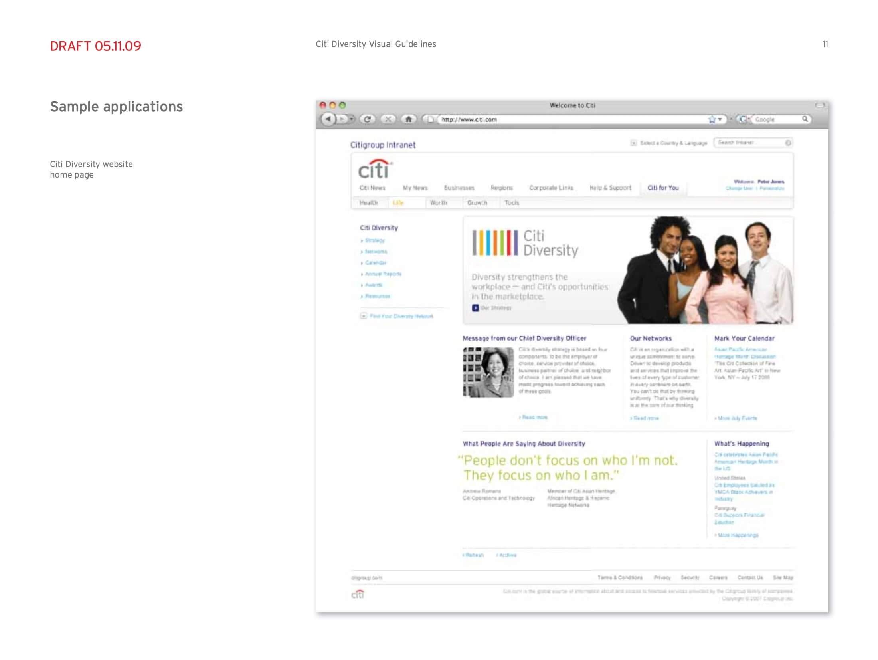
Task: Click the Archive link below the quote
Action: (506, 555)
